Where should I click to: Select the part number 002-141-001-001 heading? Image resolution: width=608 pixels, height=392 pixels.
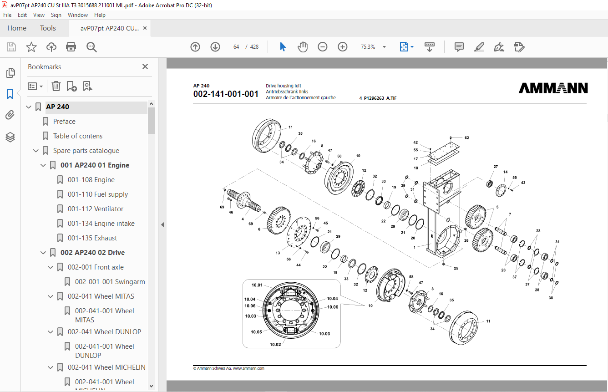(x=226, y=94)
